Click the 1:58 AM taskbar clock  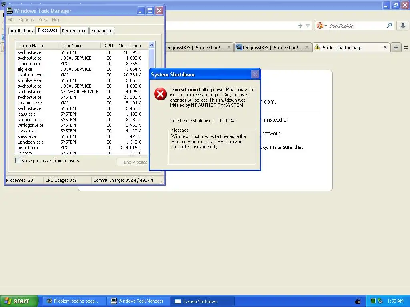pos(395,301)
